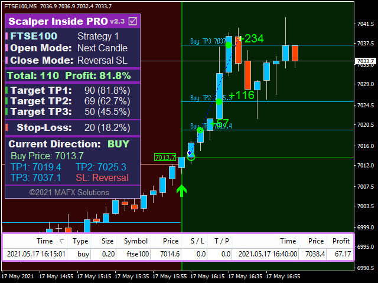Click the trade close arrow marker near +234
Screen dimensions: 378x283
pyautogui.click(x=239, y=38)
